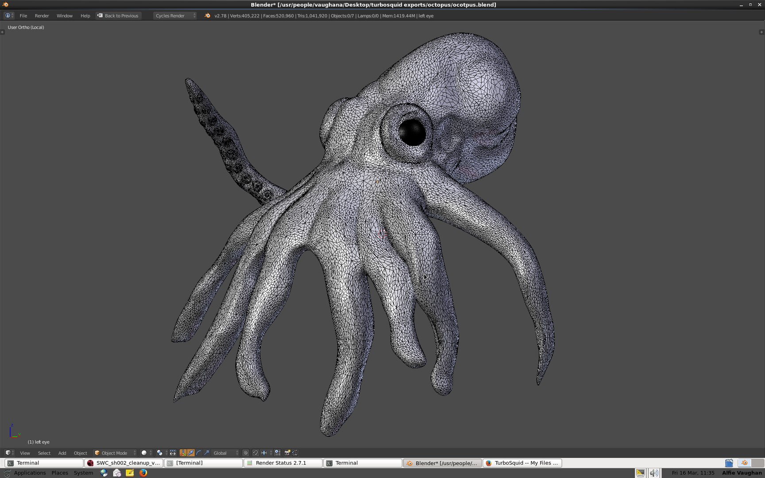Switch to the first Terminal taskbar window
Image resolution: width=765 pixels, height=478 pixels.
coord(44,463)
